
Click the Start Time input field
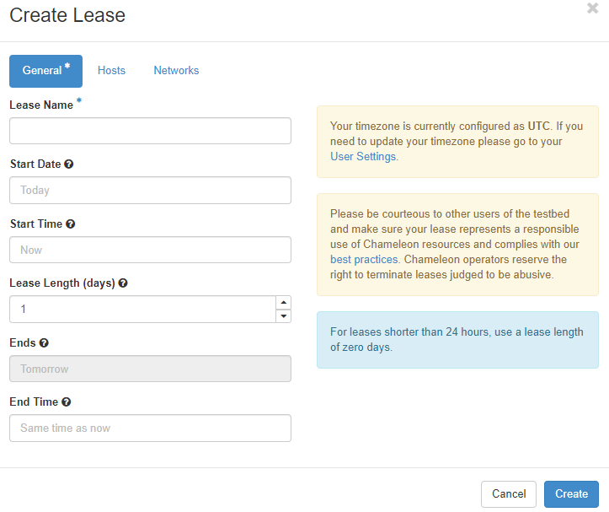150,250
